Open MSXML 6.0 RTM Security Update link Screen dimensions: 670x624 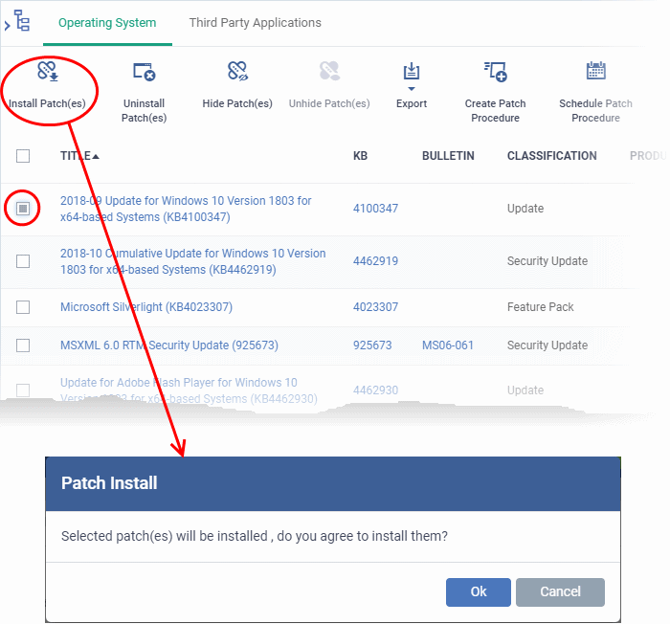click(x=169, y=345)
